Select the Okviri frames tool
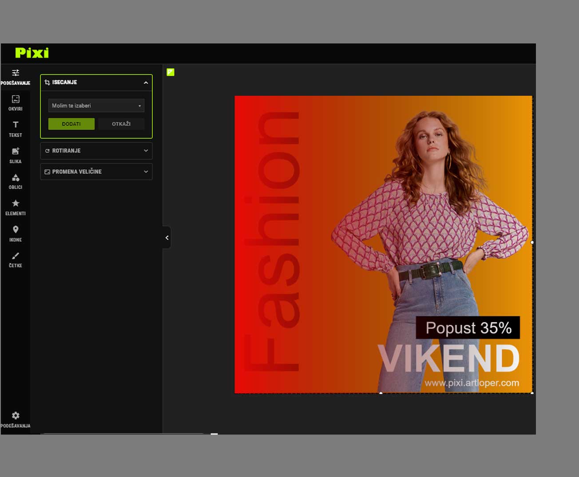Screen dimensions: 579x477 (x=16, y=102)
